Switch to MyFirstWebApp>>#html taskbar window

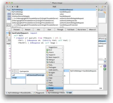pos(55,93)
